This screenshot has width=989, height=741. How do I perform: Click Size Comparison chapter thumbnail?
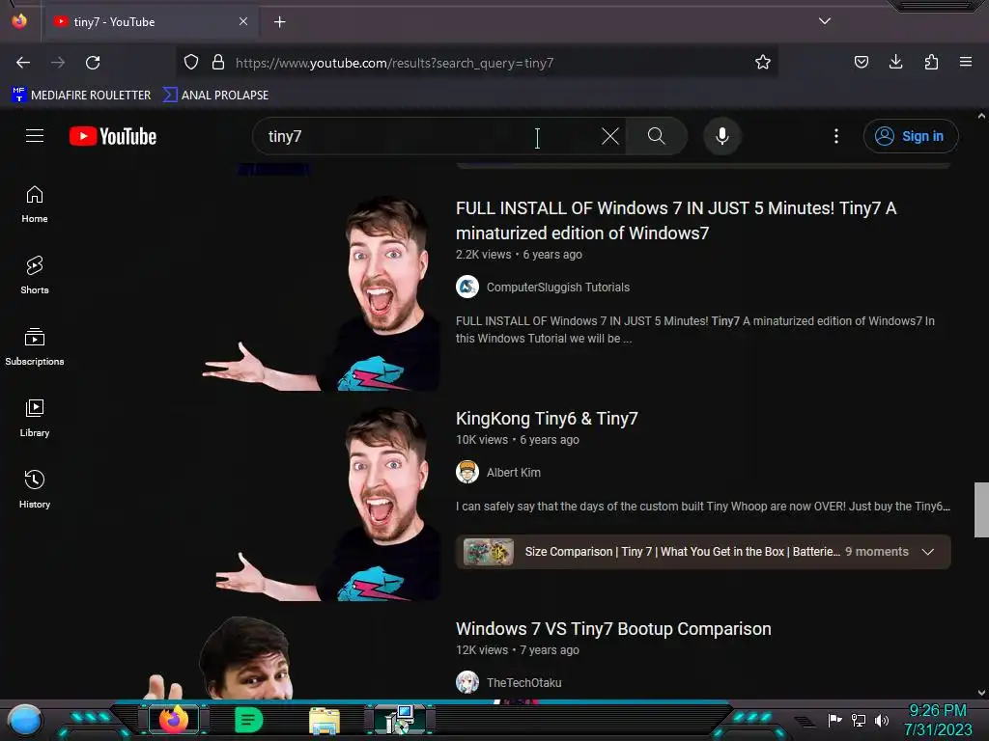(x=488, y=552)
